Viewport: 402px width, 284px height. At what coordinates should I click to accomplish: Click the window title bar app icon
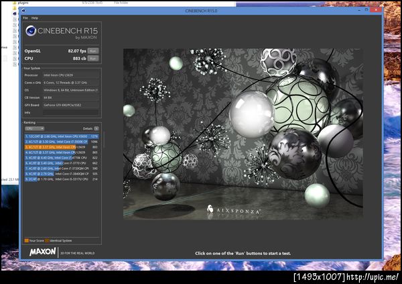pos(23,11)
